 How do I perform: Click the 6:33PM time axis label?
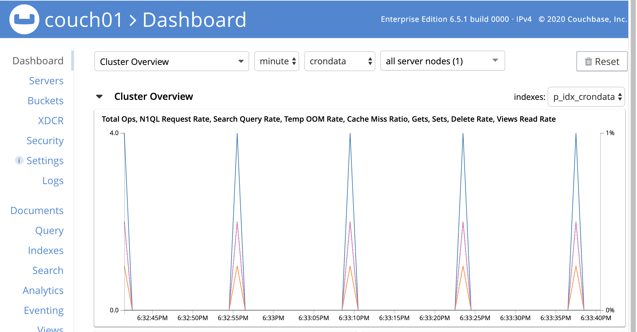[x=273, y=318]
